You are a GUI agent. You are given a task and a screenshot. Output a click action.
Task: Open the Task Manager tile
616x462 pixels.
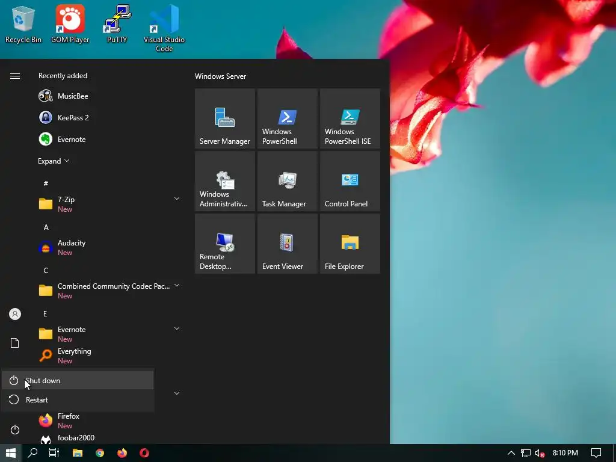(x=287, y=181)
